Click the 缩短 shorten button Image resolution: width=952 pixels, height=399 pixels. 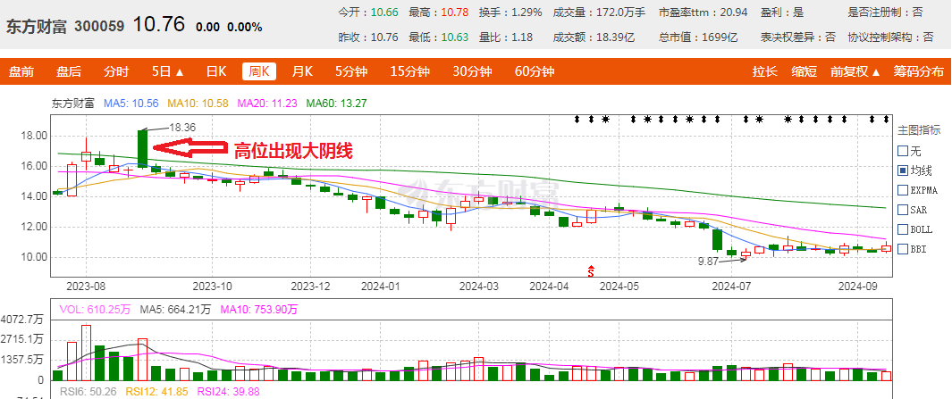[805, 72]
